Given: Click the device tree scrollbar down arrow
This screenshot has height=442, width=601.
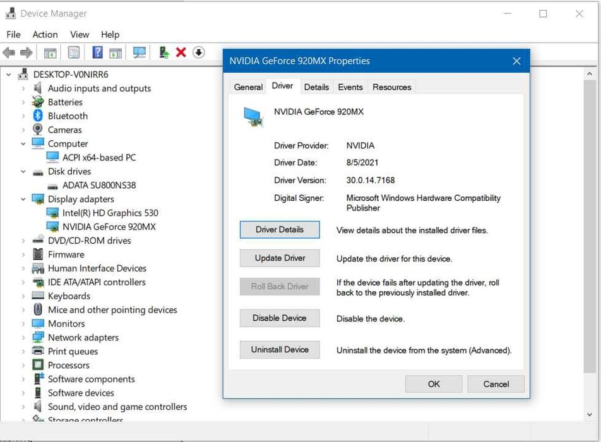Looking at the screenshot, I should [590, 414].
